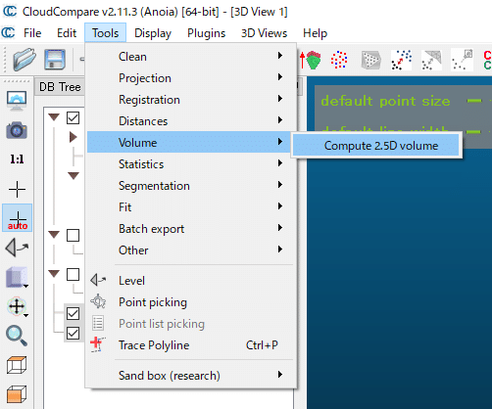
Task: Click the compute normals green icon
Action: pyautogui.click(x=311, y=60)
